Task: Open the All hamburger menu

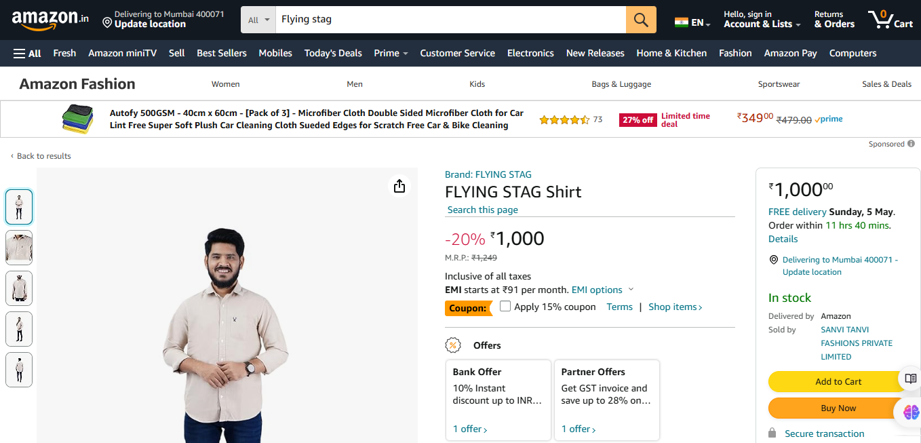Action: coord(27,53)
